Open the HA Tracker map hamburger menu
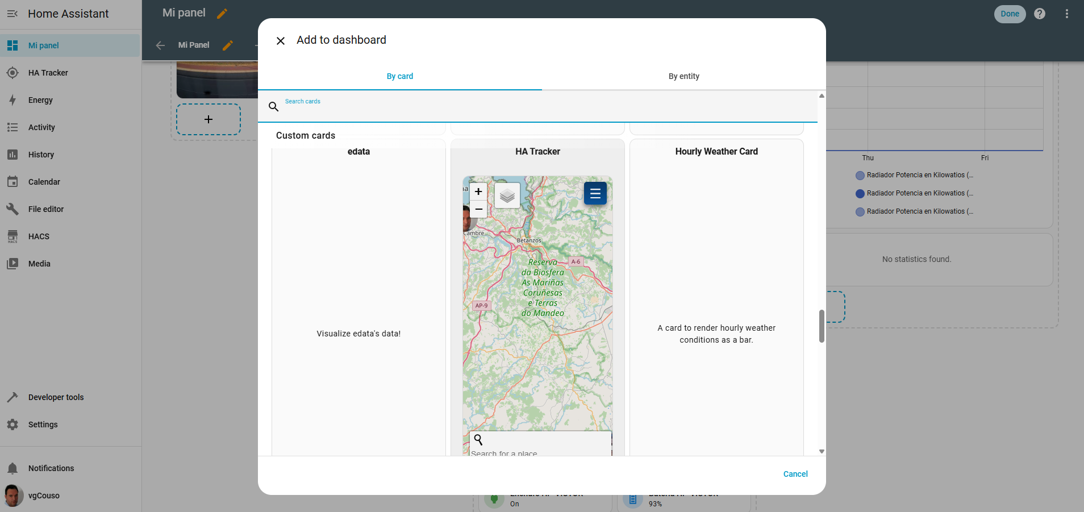Image resolution: width=1084 pixels, height=512 pixels. 595,193
